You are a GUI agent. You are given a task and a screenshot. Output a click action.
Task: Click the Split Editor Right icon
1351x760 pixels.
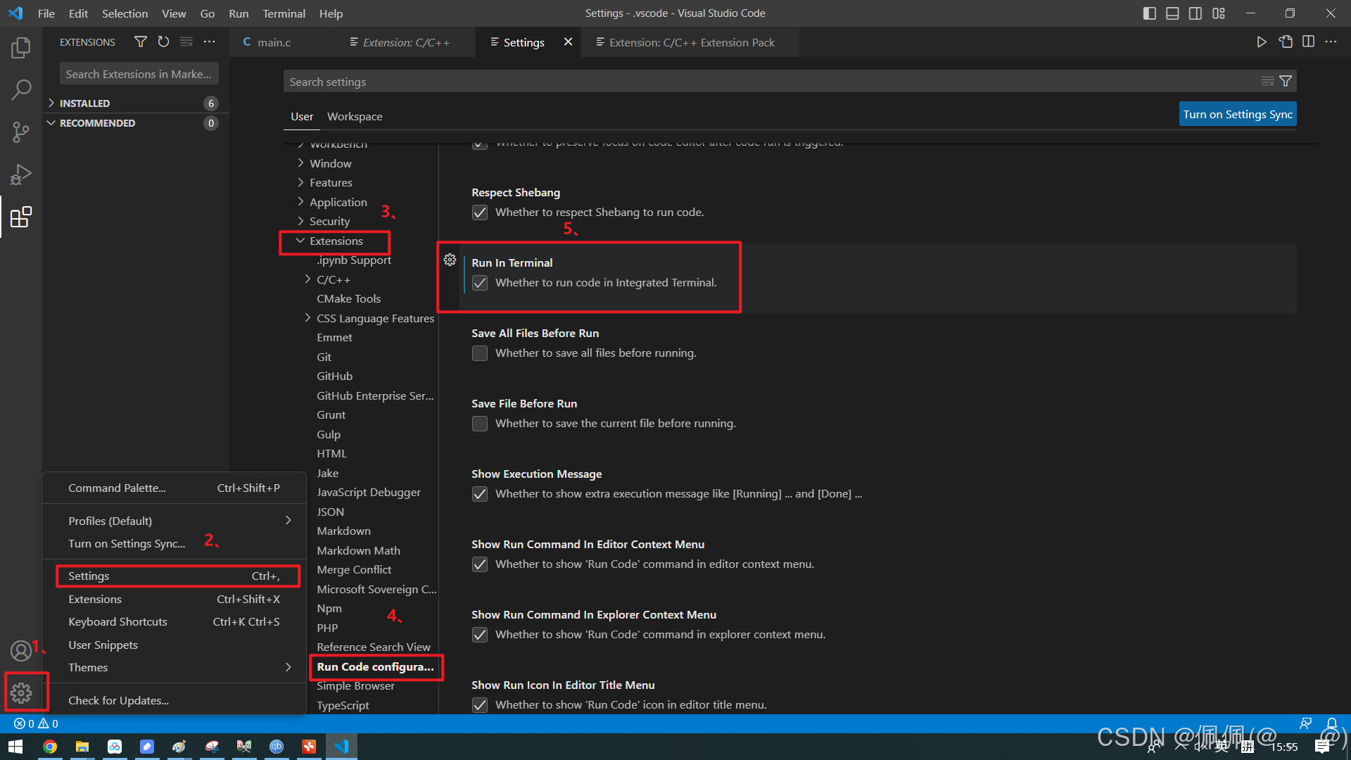1308,42
